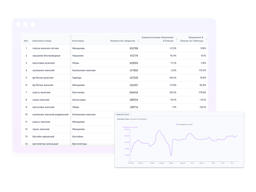Click the Категория column header

tap(78, 41)
